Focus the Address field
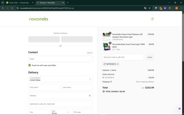 (x=60, y=95)
